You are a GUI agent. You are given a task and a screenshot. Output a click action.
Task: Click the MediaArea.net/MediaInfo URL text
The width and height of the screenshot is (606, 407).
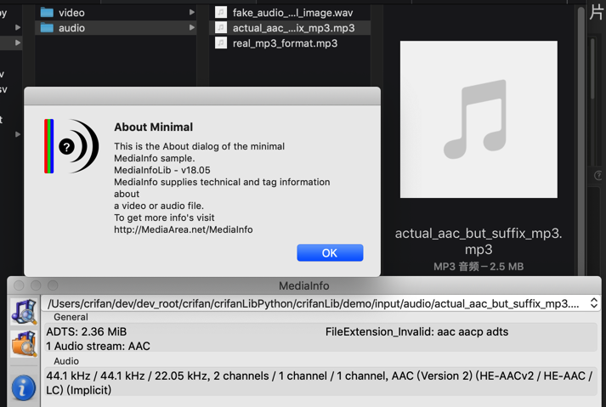click(184, 229)
